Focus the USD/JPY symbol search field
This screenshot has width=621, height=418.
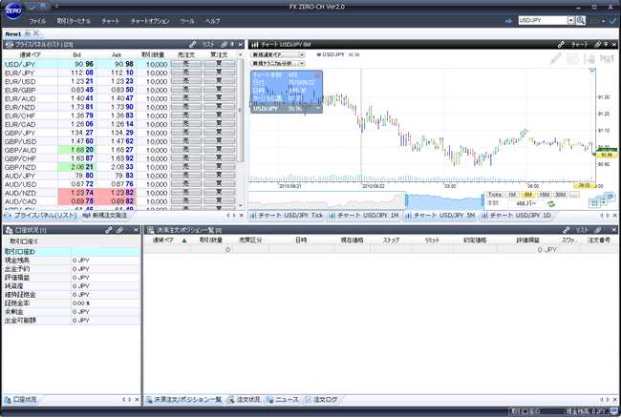543,21
